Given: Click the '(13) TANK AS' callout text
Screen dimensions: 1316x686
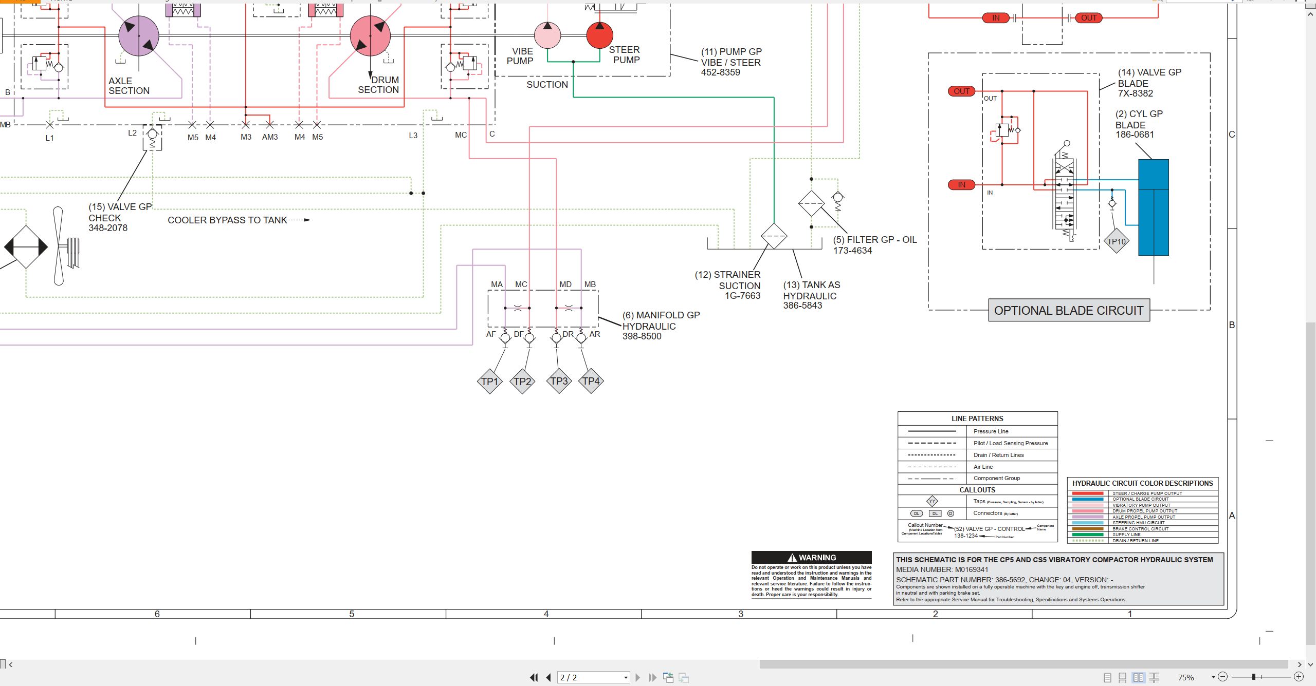Looking at the screenshot, I should click(812, 285).
